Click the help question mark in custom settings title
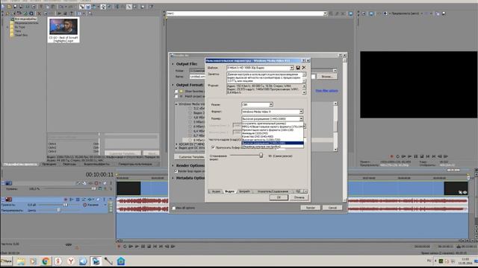 (x=303, y=61)
